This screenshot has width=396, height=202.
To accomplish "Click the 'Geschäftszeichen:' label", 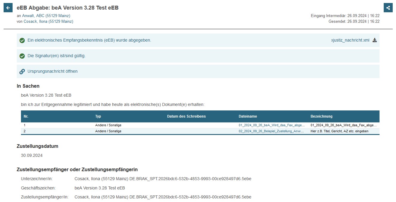I will coord(38,188).
